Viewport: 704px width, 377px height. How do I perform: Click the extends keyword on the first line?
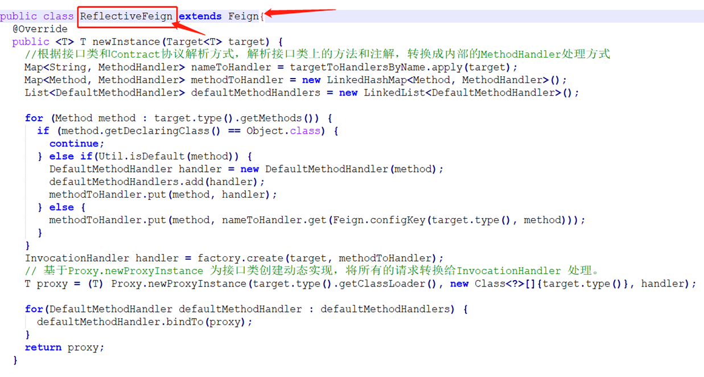[x=199, y=16]
